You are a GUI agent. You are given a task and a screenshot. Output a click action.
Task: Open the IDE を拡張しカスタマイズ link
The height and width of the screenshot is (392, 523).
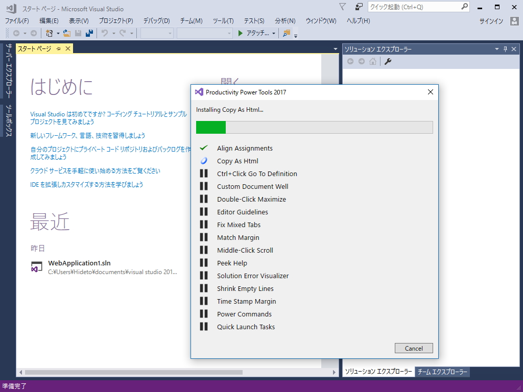(x=86, y=184)
